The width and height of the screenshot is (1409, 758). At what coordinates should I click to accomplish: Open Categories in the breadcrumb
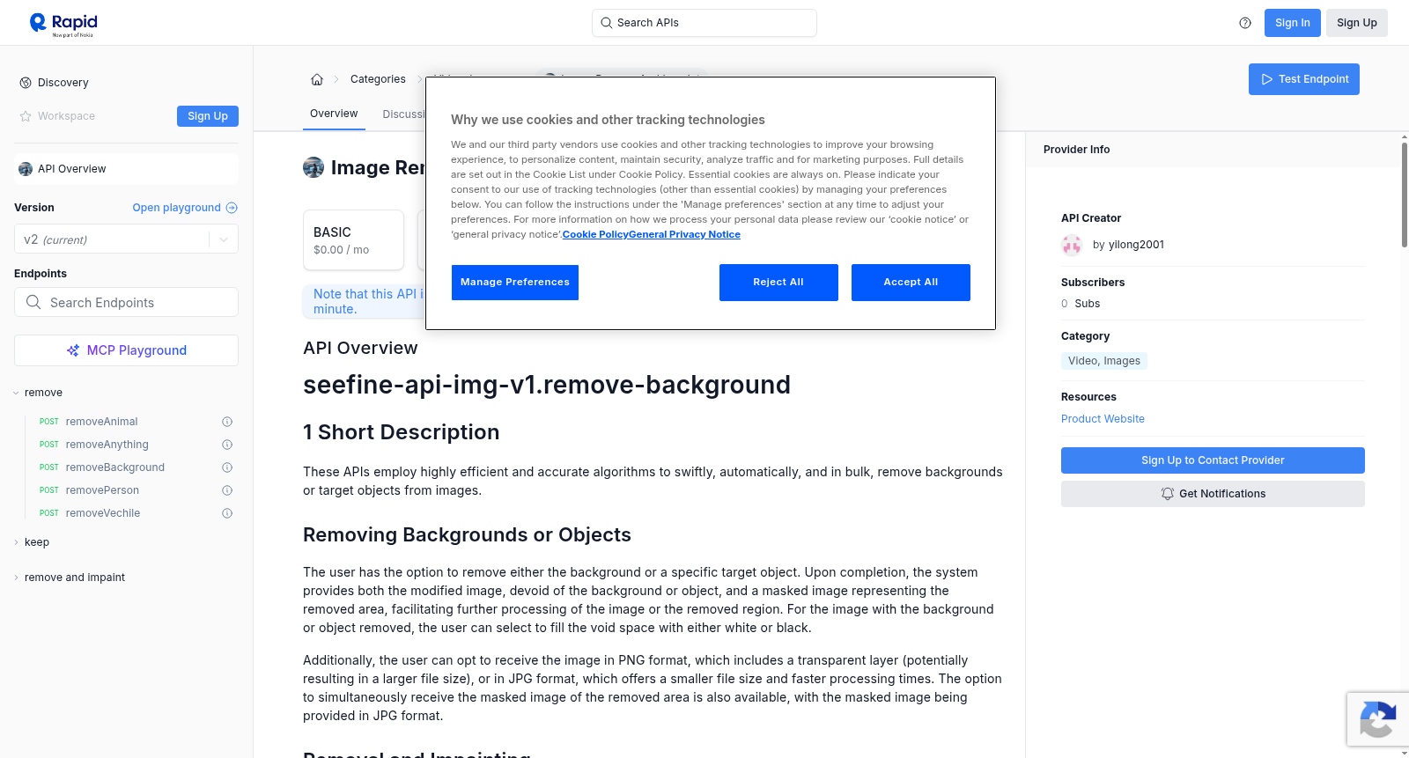[x=378, y=79]
